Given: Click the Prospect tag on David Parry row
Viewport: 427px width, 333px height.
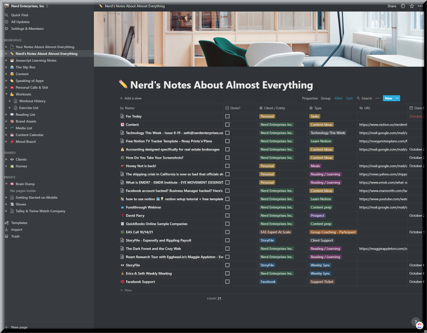Looking at the screenshot, I should click(317, 215).
